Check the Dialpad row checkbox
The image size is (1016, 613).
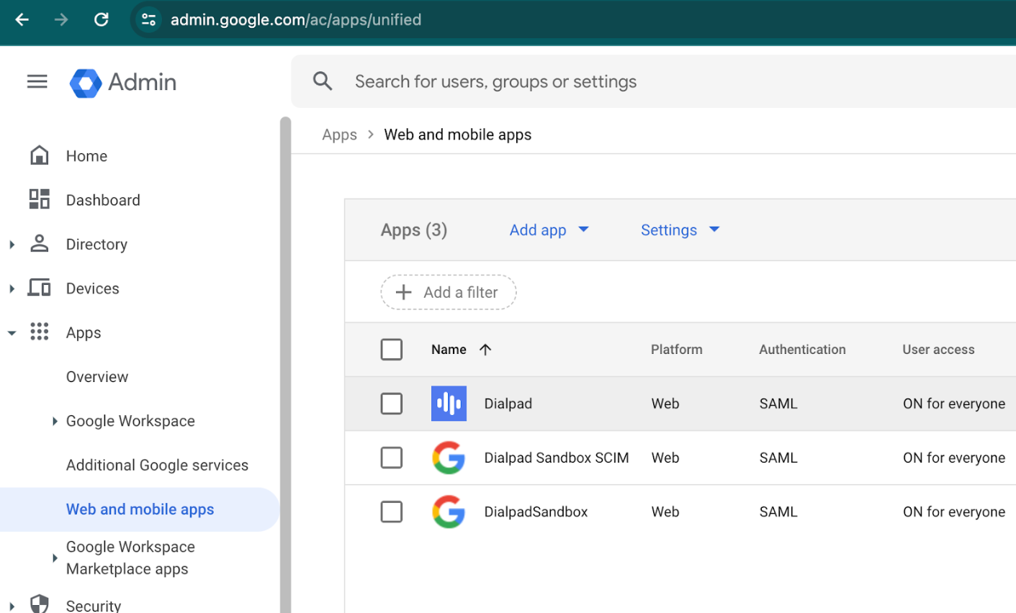tap(392, 404)
